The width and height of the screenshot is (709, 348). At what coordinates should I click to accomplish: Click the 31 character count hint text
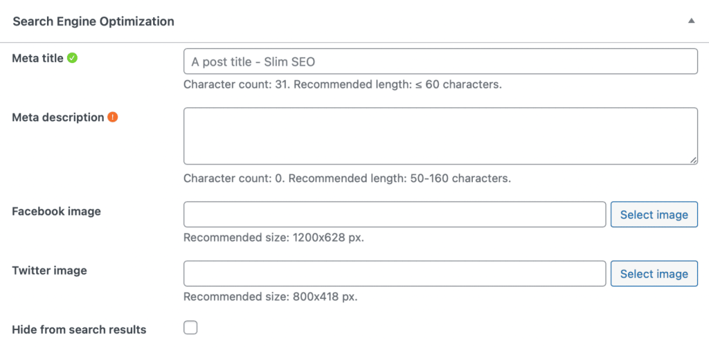342,85
